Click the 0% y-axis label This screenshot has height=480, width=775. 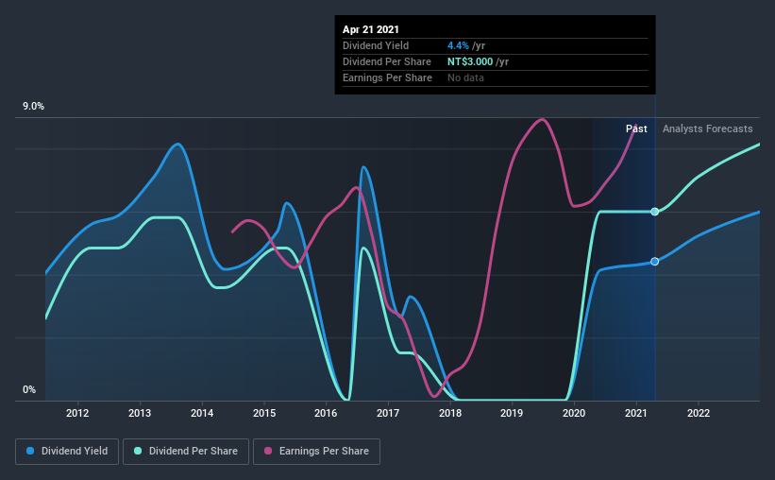pyautogui.click(x=29, y=390)
